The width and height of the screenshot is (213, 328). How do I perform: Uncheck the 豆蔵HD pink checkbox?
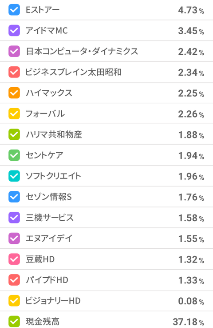coord(14,259)
